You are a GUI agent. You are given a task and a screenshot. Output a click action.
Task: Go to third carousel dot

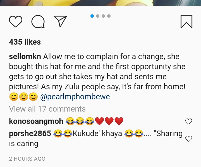point(103,16)
